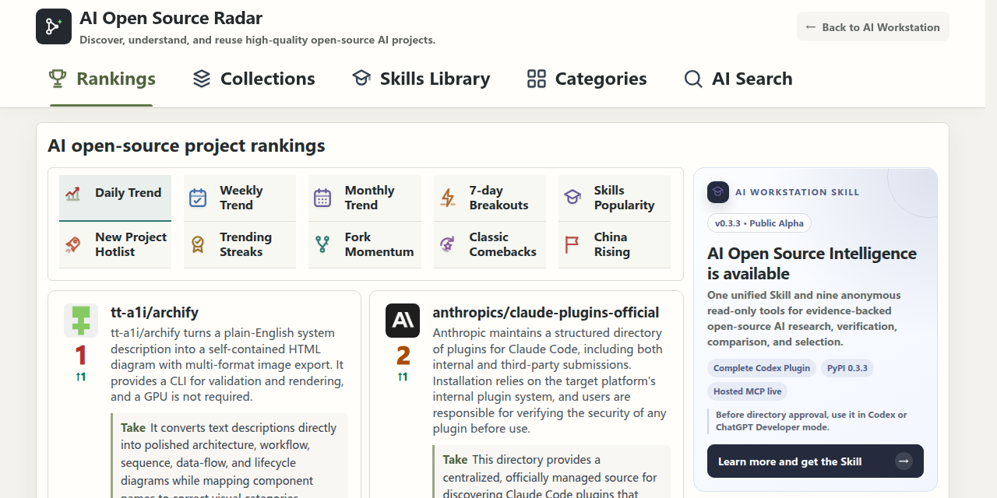Viewport: 997px width, 498px height.
Task: Click the v0.3.3 Public Alpha badge
Action: coord(759,223)
